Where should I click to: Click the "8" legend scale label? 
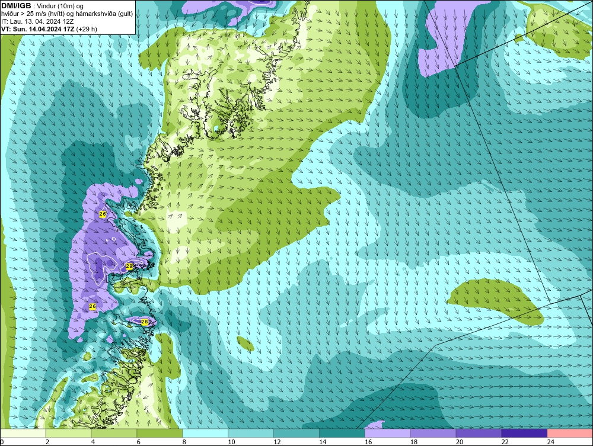pyautogui.click(x=184, y=442)
